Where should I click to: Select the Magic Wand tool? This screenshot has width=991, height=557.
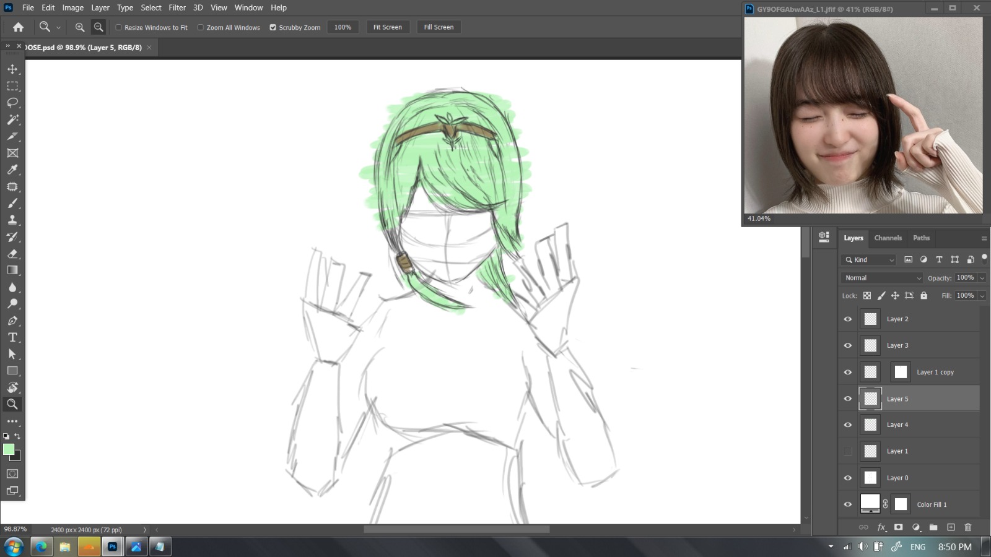pos(12,119)
